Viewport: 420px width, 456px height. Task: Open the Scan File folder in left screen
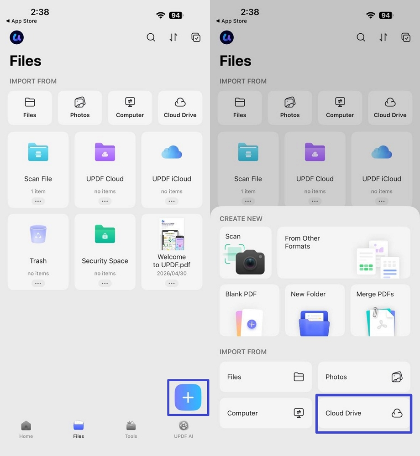pos(38,170)
